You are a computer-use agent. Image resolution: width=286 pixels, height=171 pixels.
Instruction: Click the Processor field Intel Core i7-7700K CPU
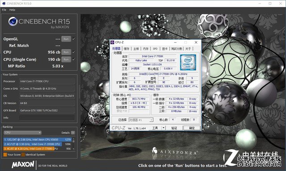coord(47,81)
